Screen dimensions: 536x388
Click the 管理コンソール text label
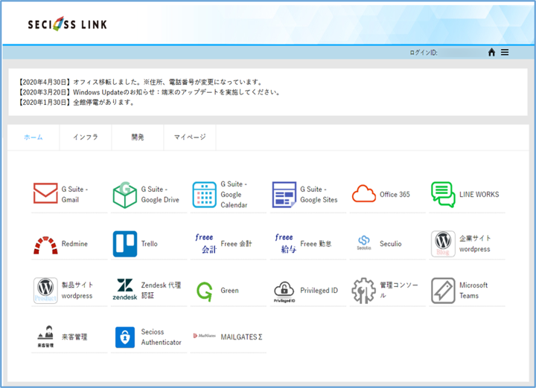point(398,291)
